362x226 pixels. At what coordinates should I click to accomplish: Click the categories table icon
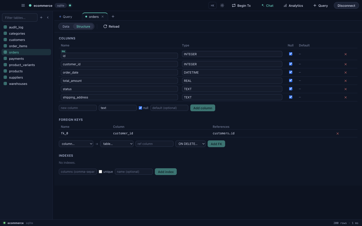pos(5,33)
